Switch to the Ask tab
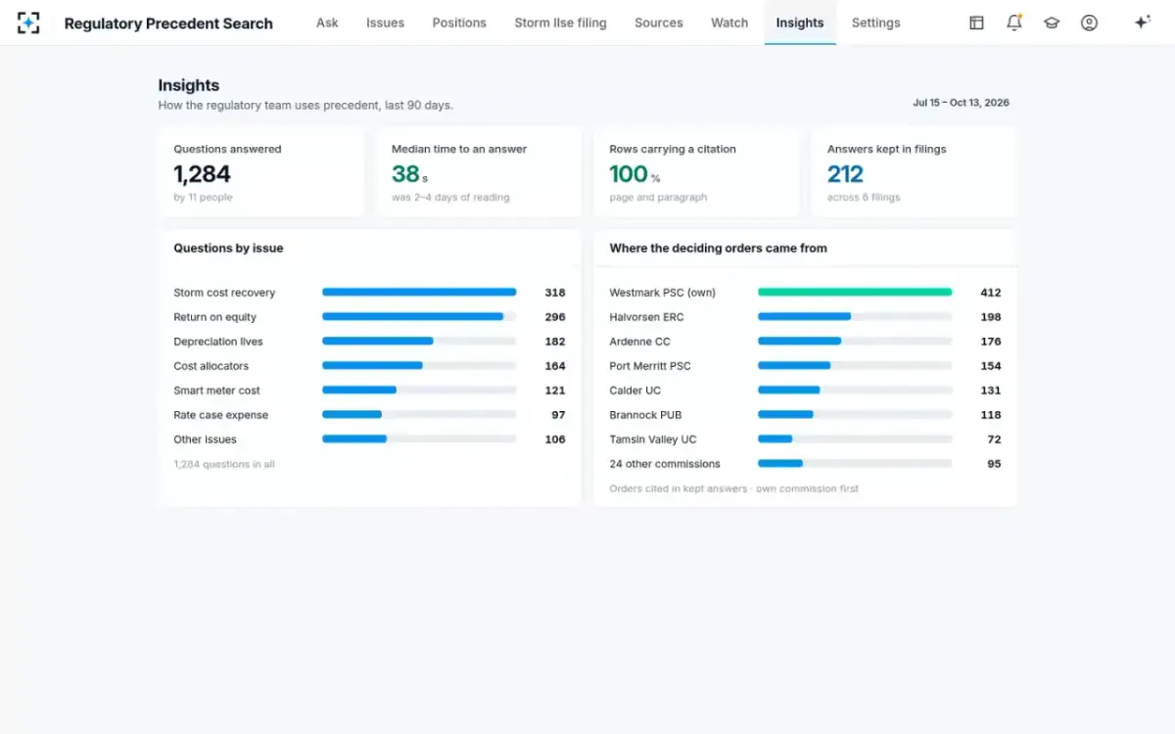The width and height of the screenshot is (1175, 734). (x=327, y=23)
